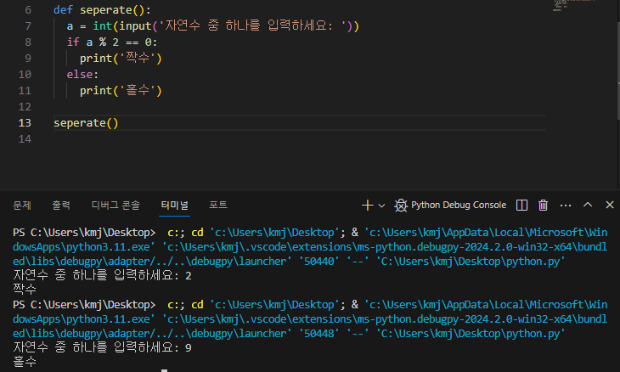This screenshot has height=372, width=620.
Task: Click the plus icon for new terminal
Action: click(368, 206)
